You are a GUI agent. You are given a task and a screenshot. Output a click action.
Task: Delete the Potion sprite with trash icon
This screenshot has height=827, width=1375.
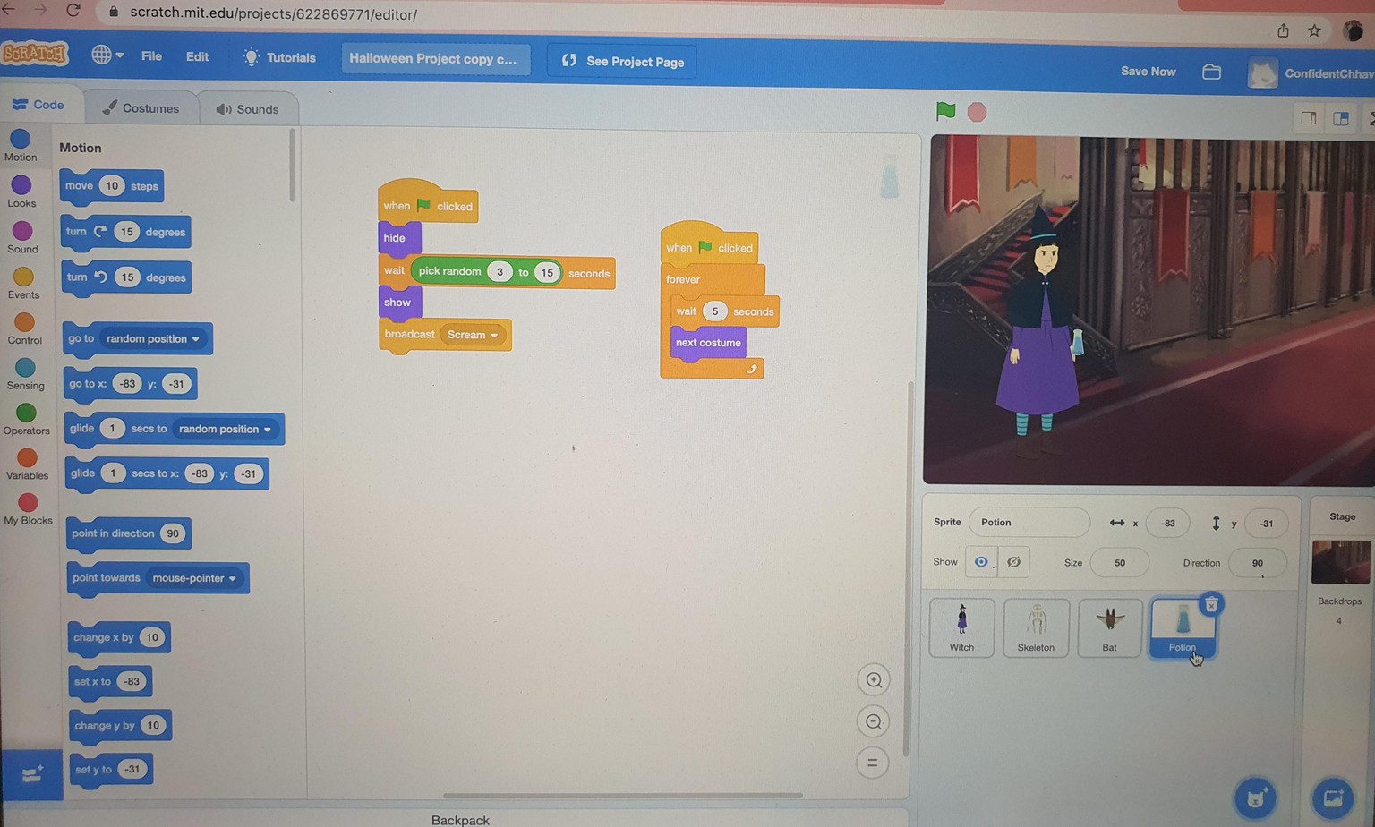[x=1211, y=605]
